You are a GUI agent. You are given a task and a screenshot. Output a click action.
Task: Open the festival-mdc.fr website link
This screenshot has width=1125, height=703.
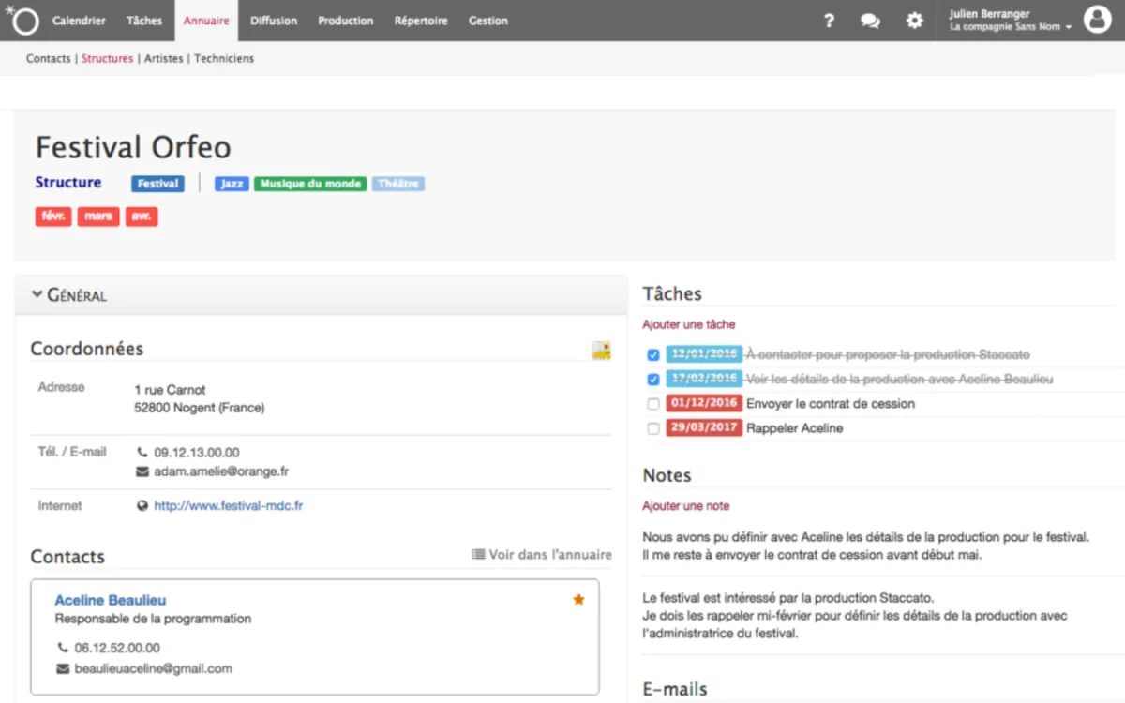point(228,506)
